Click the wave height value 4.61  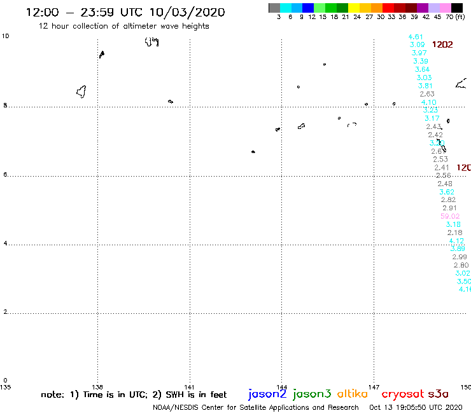[416, 37]
